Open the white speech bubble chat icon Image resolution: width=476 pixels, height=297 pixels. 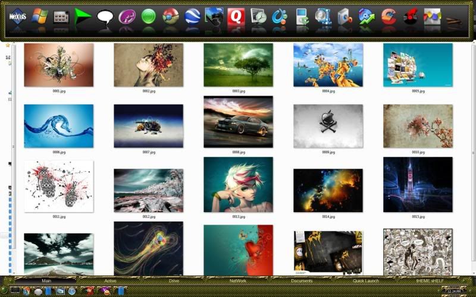pyautogui.click(x=105, y=17)
